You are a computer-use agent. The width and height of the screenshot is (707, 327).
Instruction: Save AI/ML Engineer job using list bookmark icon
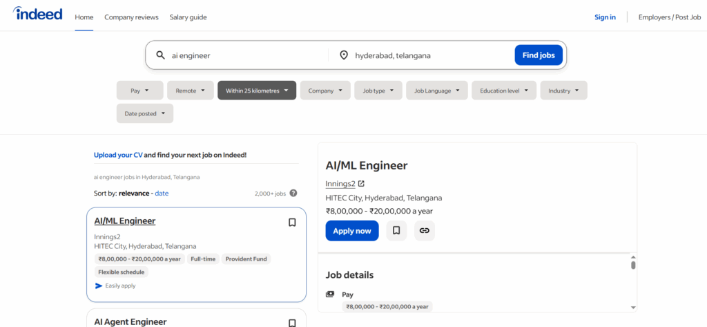[292, 223]
